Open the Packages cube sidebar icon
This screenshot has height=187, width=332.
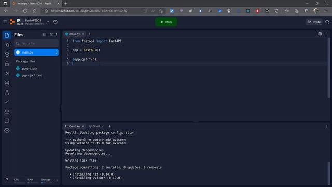tap(7, 54)
